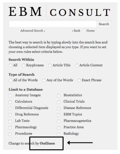Collapse the Advanced Search panel
Viewport: 120px width, 154px height.
pyautogui.click(x=33, y=31)
